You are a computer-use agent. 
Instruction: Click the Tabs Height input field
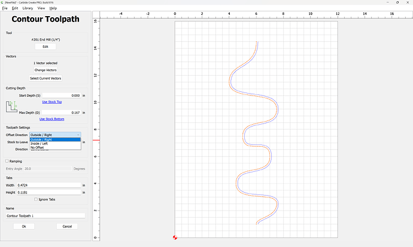49,192
